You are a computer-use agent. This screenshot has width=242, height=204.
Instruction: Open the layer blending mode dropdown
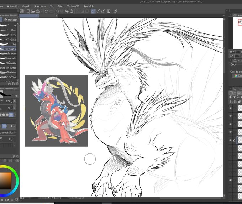(x=239, y=93)
